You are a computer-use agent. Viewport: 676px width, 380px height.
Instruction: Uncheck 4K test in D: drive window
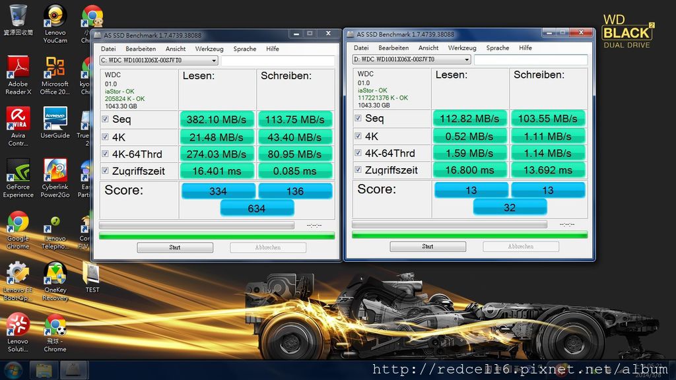click(358, 136)
